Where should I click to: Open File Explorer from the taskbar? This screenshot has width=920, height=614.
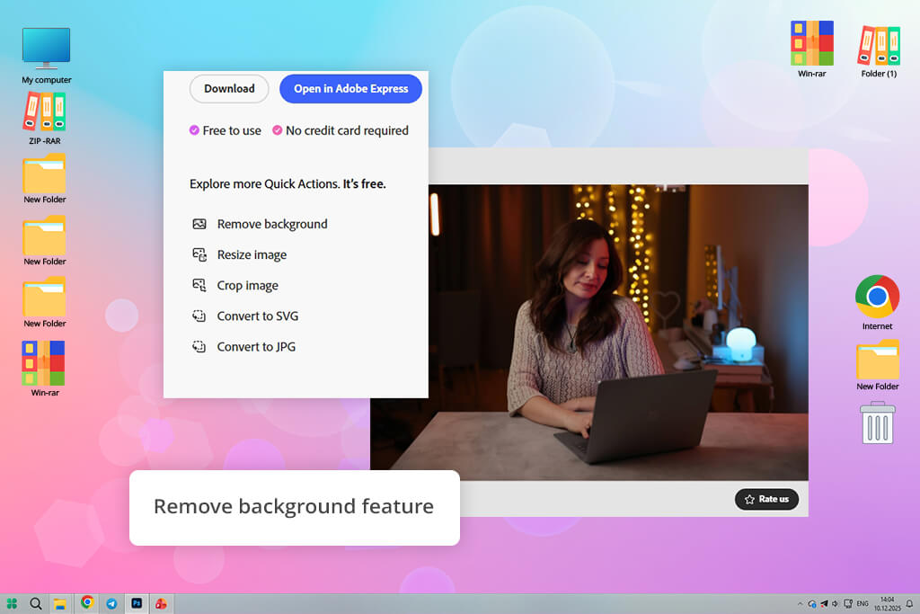click(59, 604)
